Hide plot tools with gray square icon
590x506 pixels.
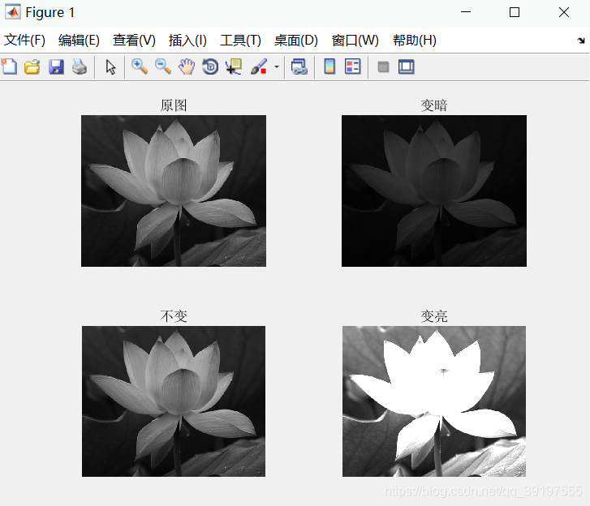coord(383,67)
